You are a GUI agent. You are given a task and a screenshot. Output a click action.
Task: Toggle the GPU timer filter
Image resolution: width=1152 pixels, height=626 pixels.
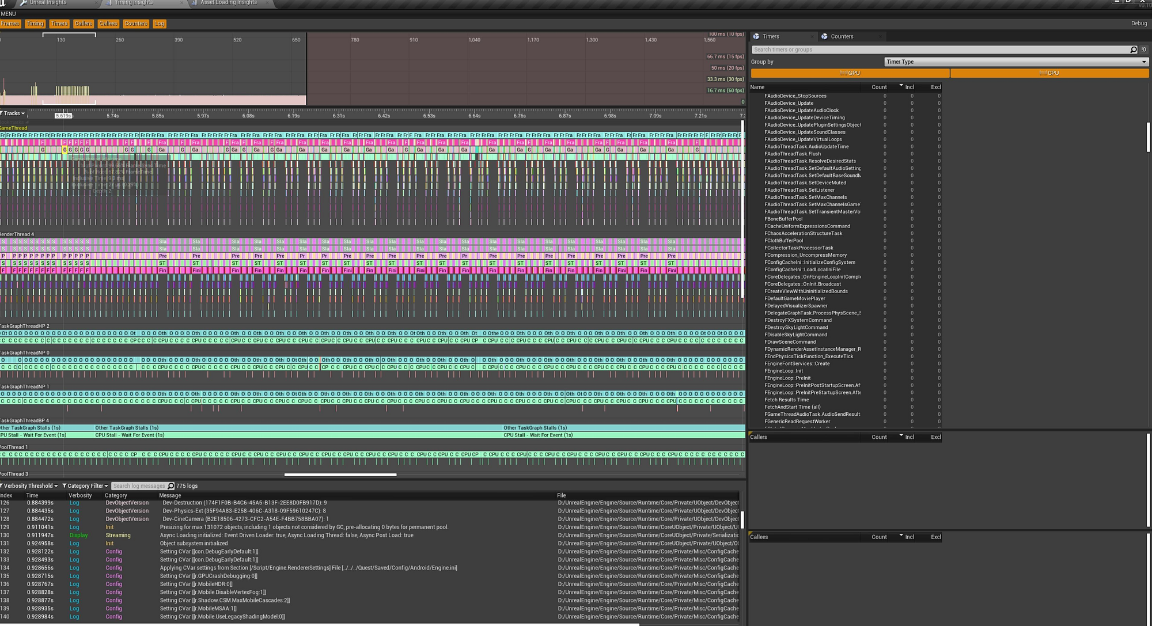pos(850,73)
